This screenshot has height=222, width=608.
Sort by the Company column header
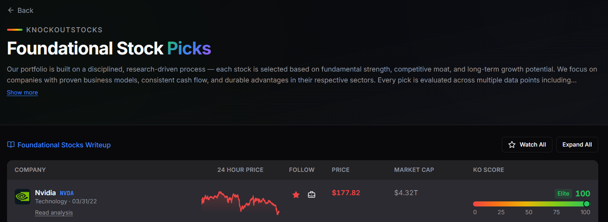point(30,170)
